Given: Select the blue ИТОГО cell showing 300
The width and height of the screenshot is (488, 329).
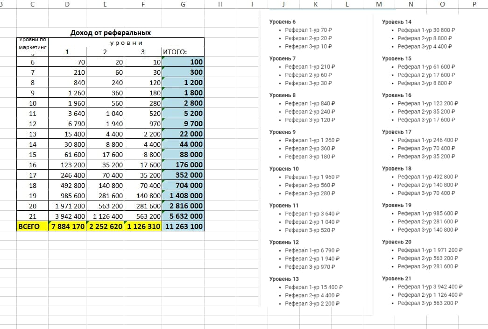Looking at the screenshot, I should tap(183, 72).
